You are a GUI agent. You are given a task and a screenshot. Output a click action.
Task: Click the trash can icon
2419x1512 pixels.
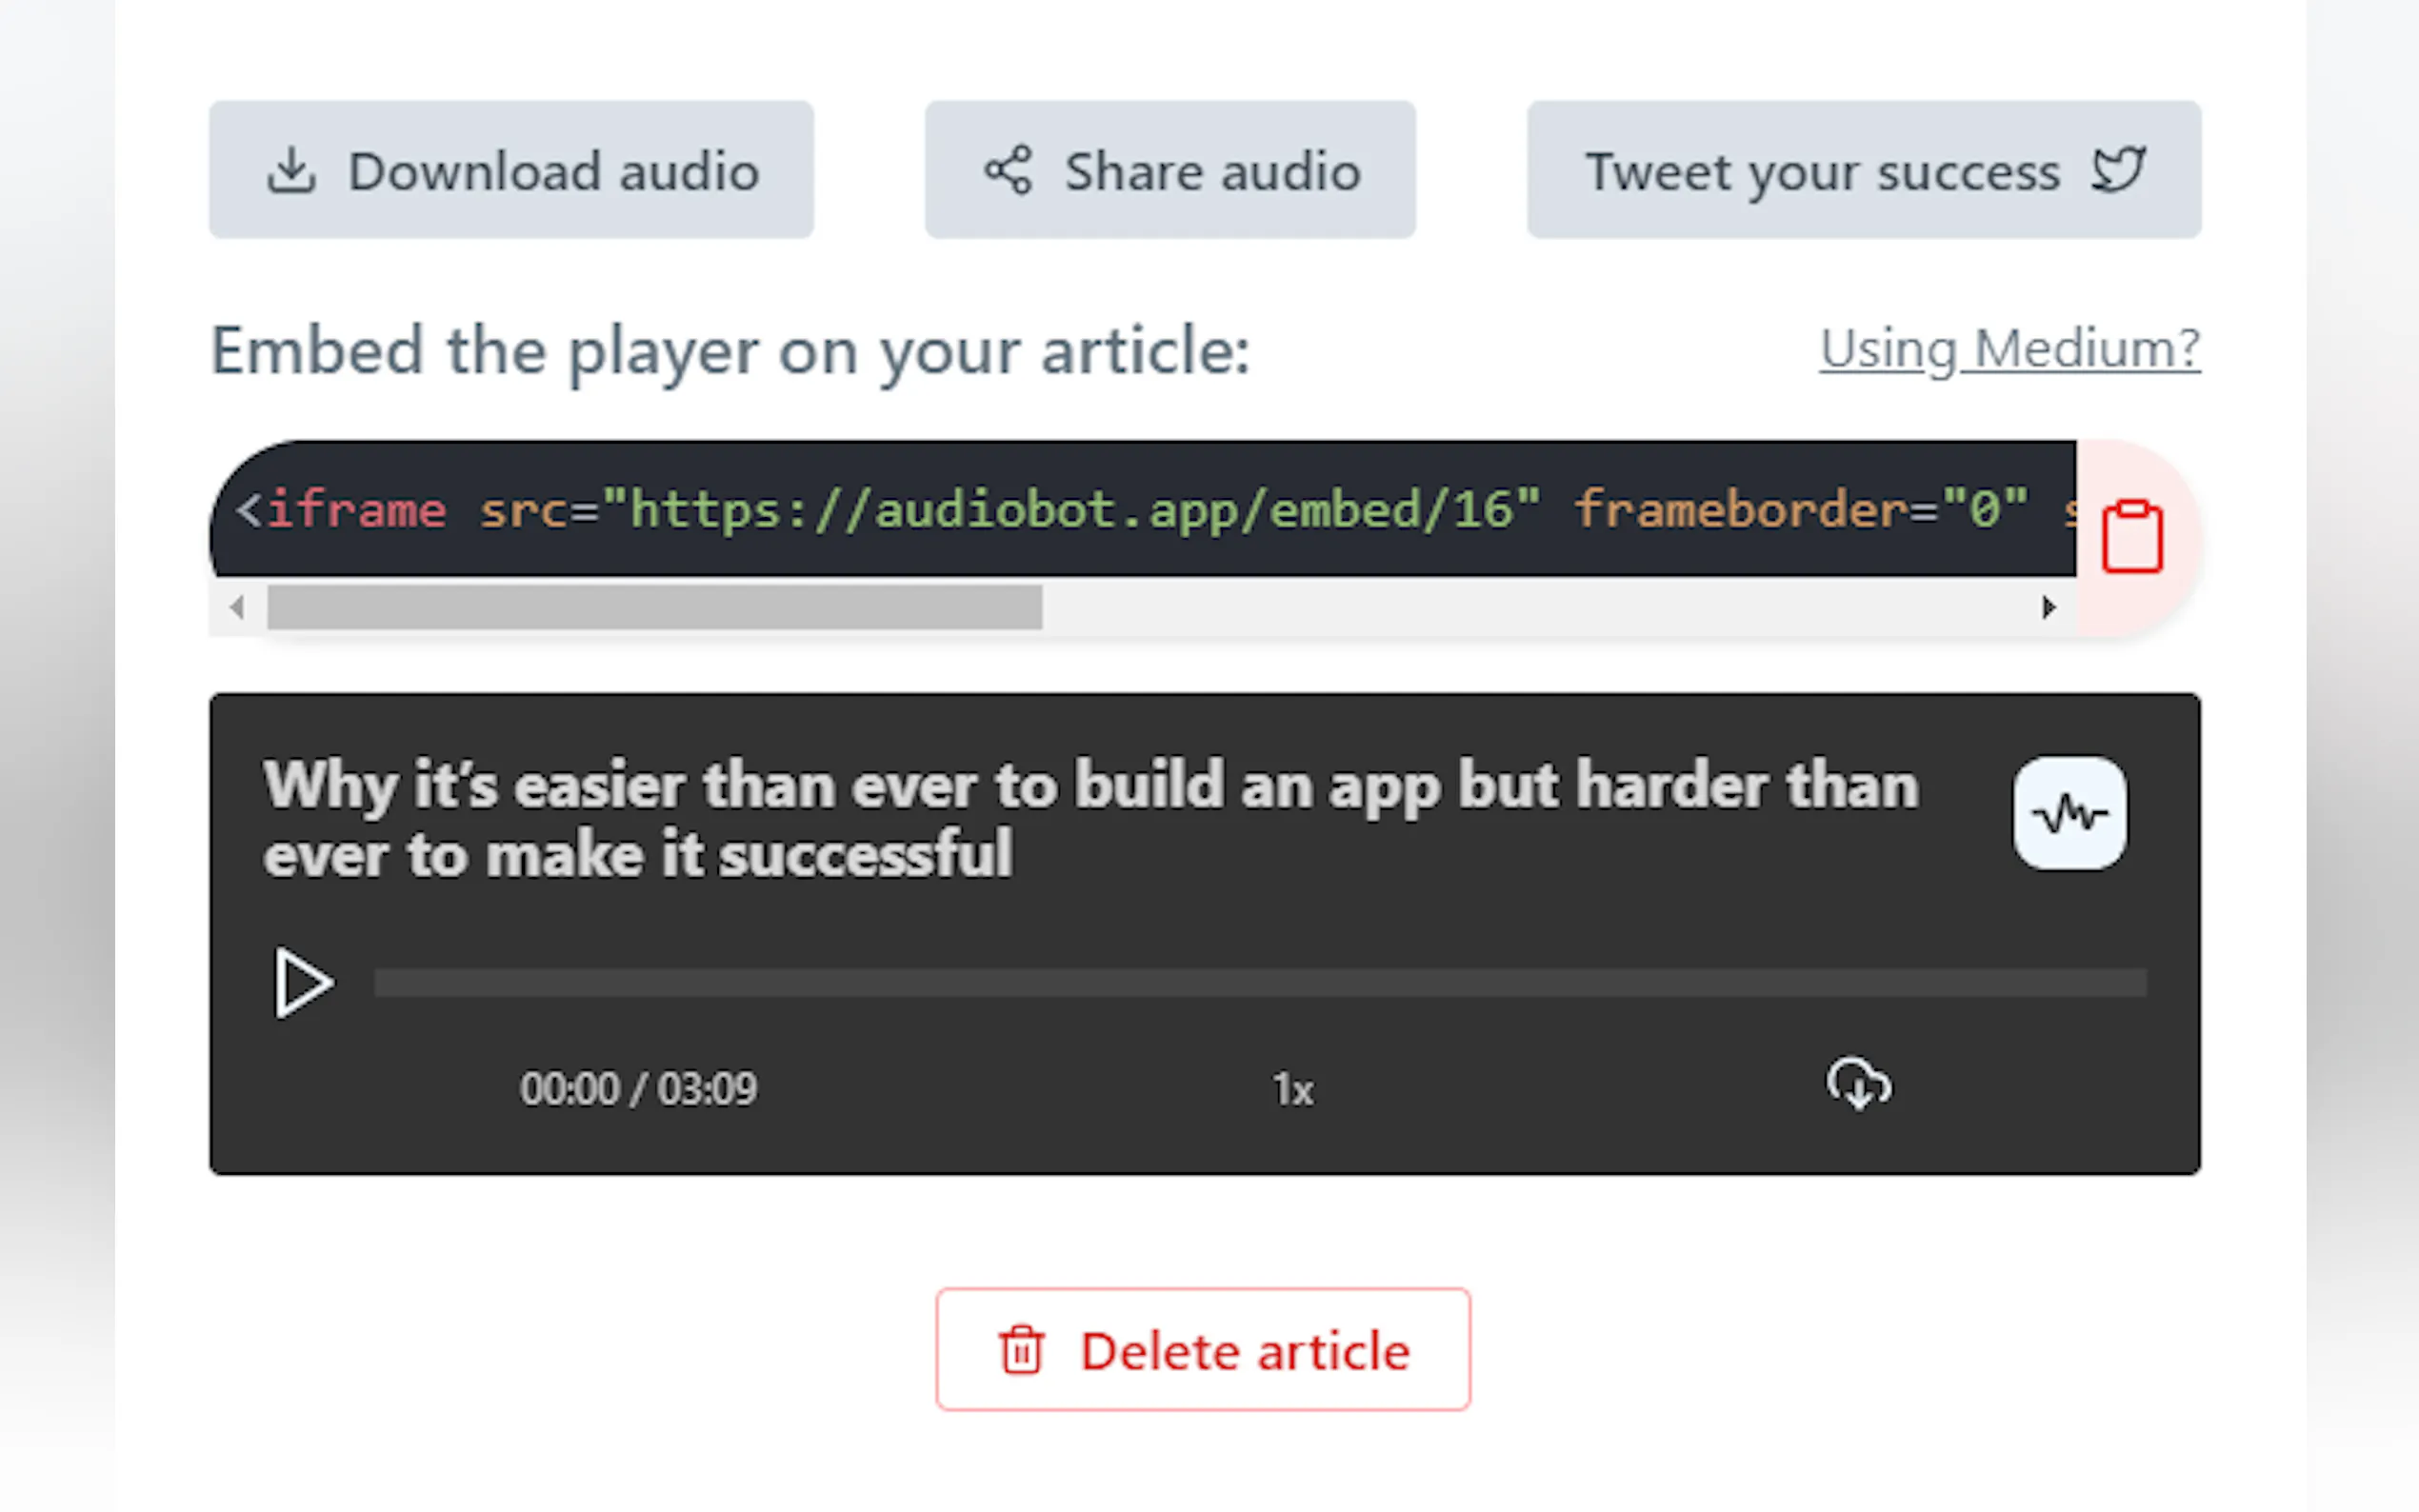(x=1021, y=1350)
